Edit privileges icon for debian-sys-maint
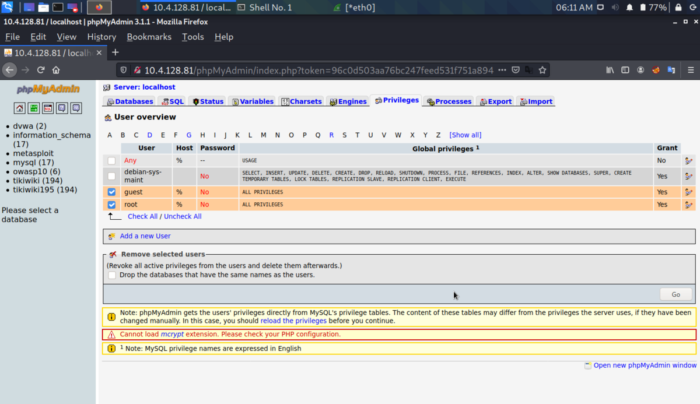Image resolution: width=700 pixels, height=404 pixels. 689,176
